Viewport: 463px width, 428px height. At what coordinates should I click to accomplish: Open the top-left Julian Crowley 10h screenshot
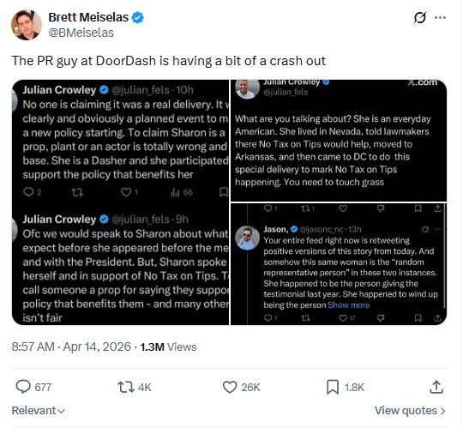tap(120, 140)
